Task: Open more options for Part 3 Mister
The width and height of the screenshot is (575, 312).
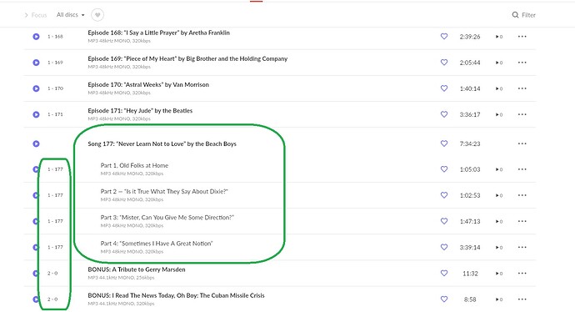Action: click(522, 221)
